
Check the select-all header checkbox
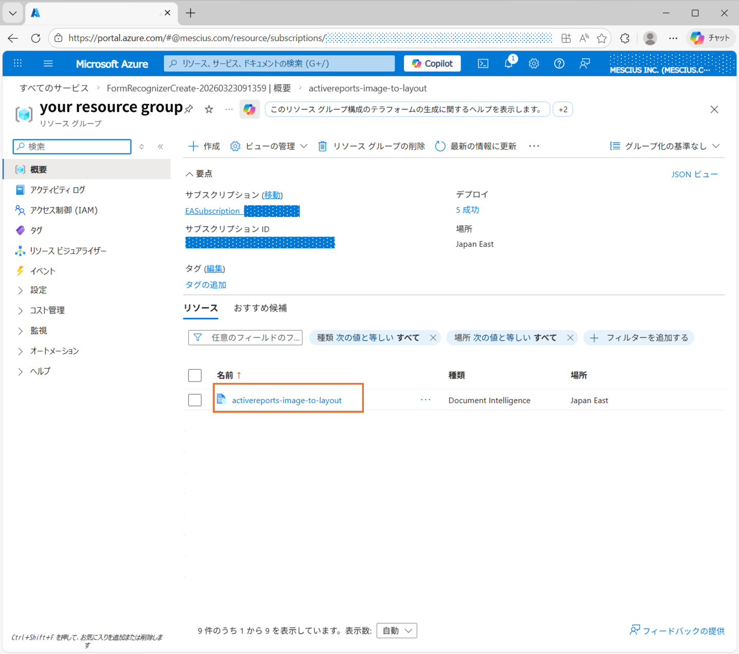(195, 375)
